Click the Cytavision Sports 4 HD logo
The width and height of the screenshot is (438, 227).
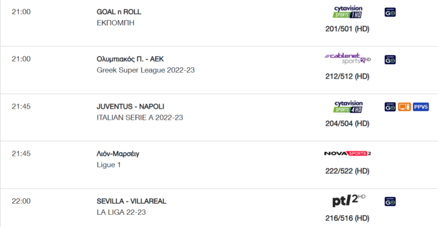(x=347, y=107)
